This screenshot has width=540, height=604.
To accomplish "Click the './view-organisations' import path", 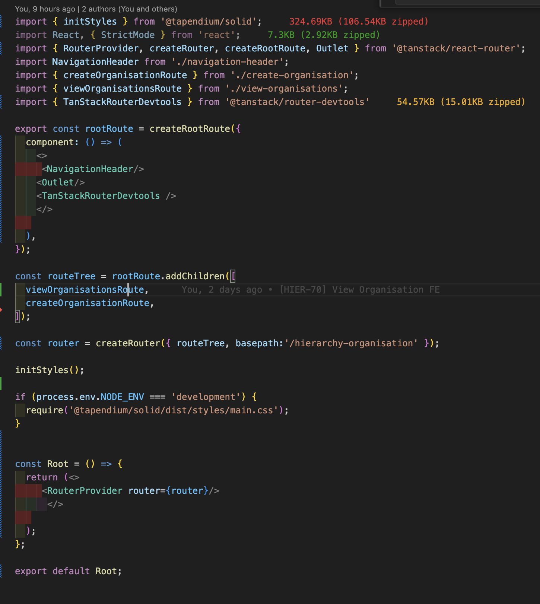I will (x=284, y=89).
